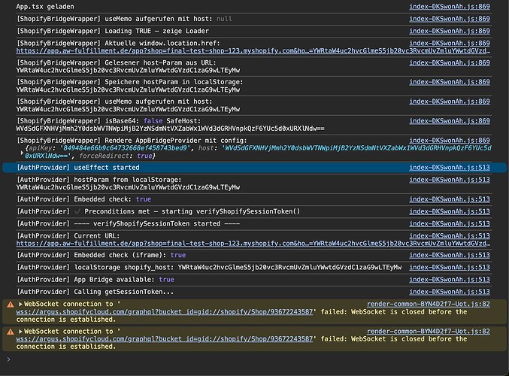Click warning icon of first WebSocket error
The height and width of the screenshot is (376, 509).
[11, 305]
